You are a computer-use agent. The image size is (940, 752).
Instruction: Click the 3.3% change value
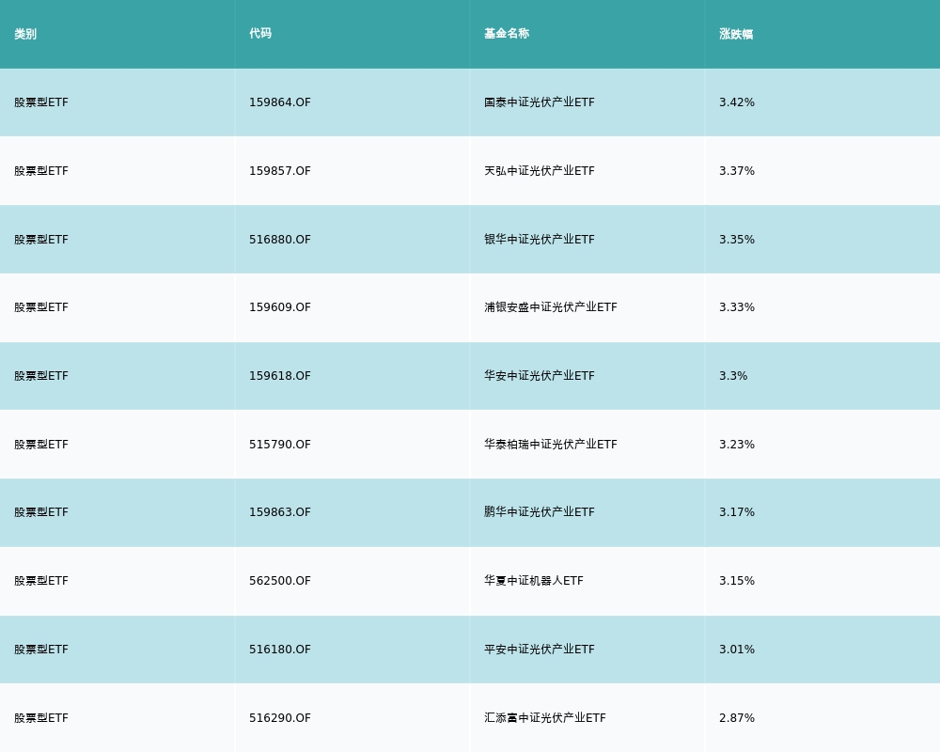[733, 376]
